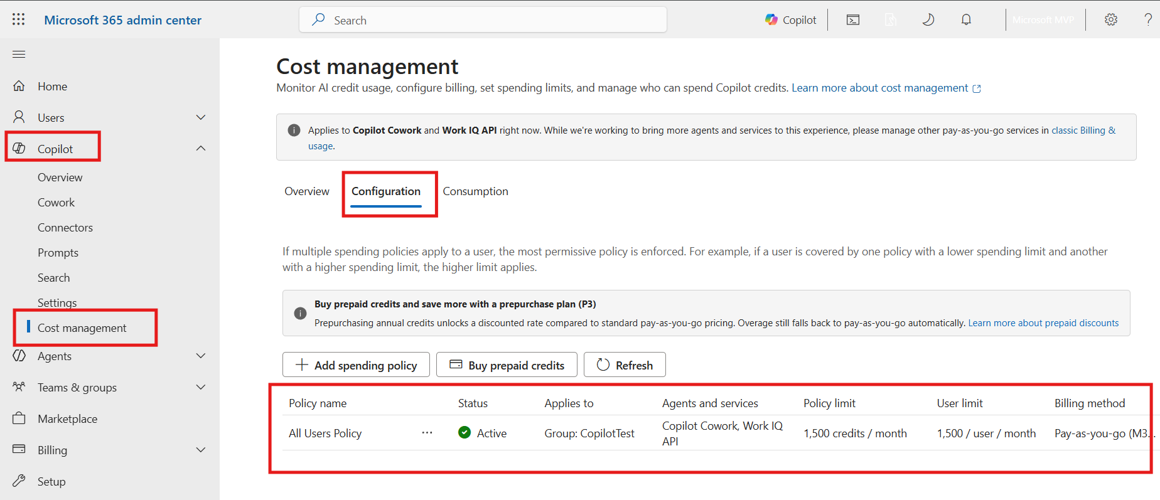Screen dimensions: 1160x500
Task: Click the Home house icon
Action: (19, 86)
